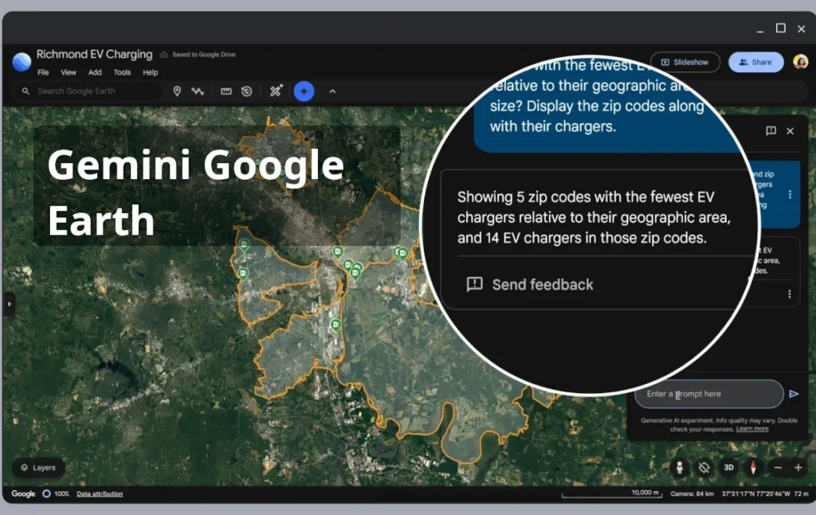This screenshot has height=515, width=816.
Task: Click the compass to reset north
Action: 751,468
